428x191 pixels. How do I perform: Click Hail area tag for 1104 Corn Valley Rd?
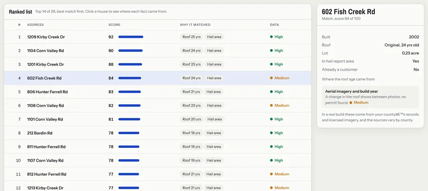coord(214,51)
